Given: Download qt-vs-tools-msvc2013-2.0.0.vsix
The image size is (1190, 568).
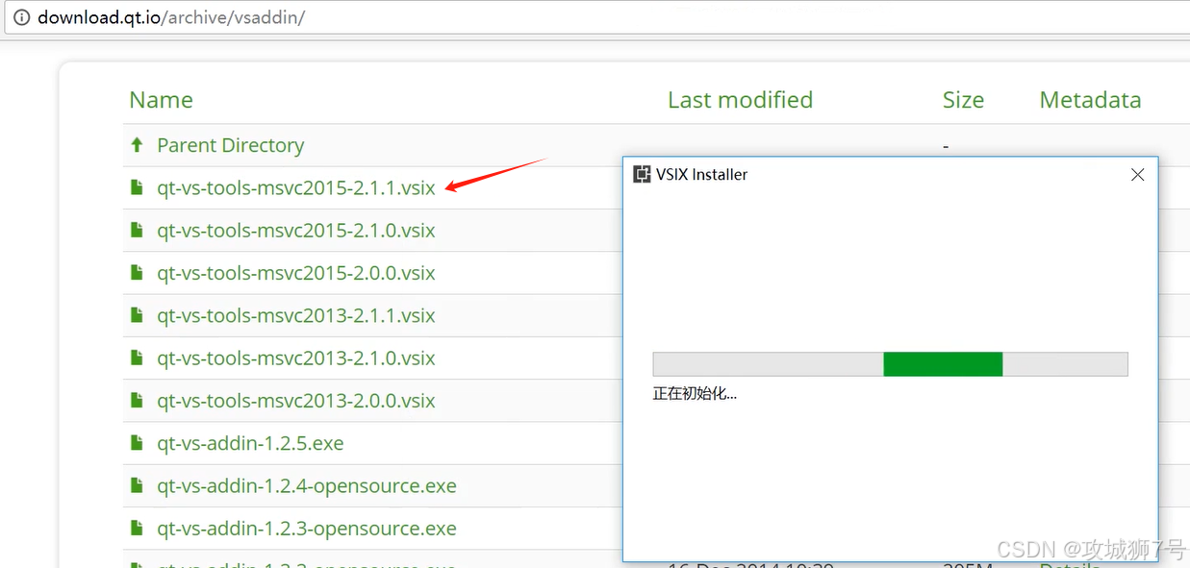Looking at the screenshot, I should click(296, 401).
